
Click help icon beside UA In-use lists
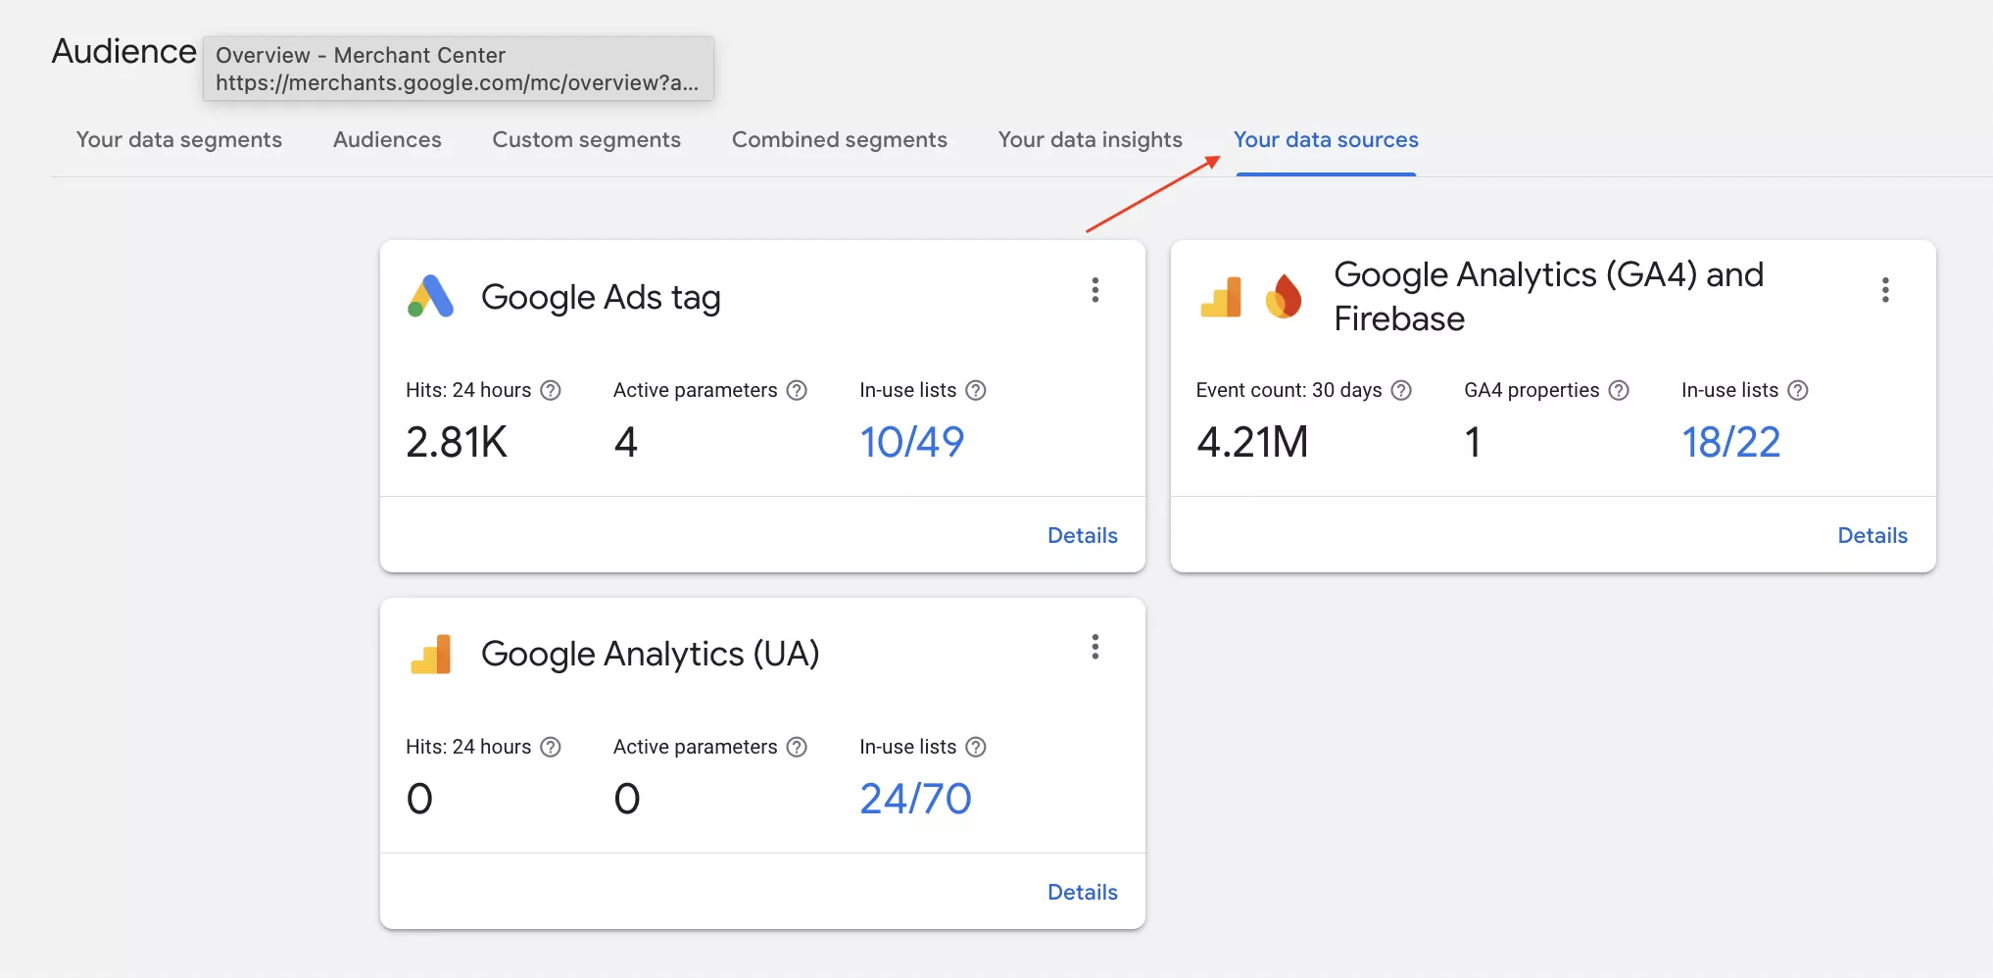(976, 747)
